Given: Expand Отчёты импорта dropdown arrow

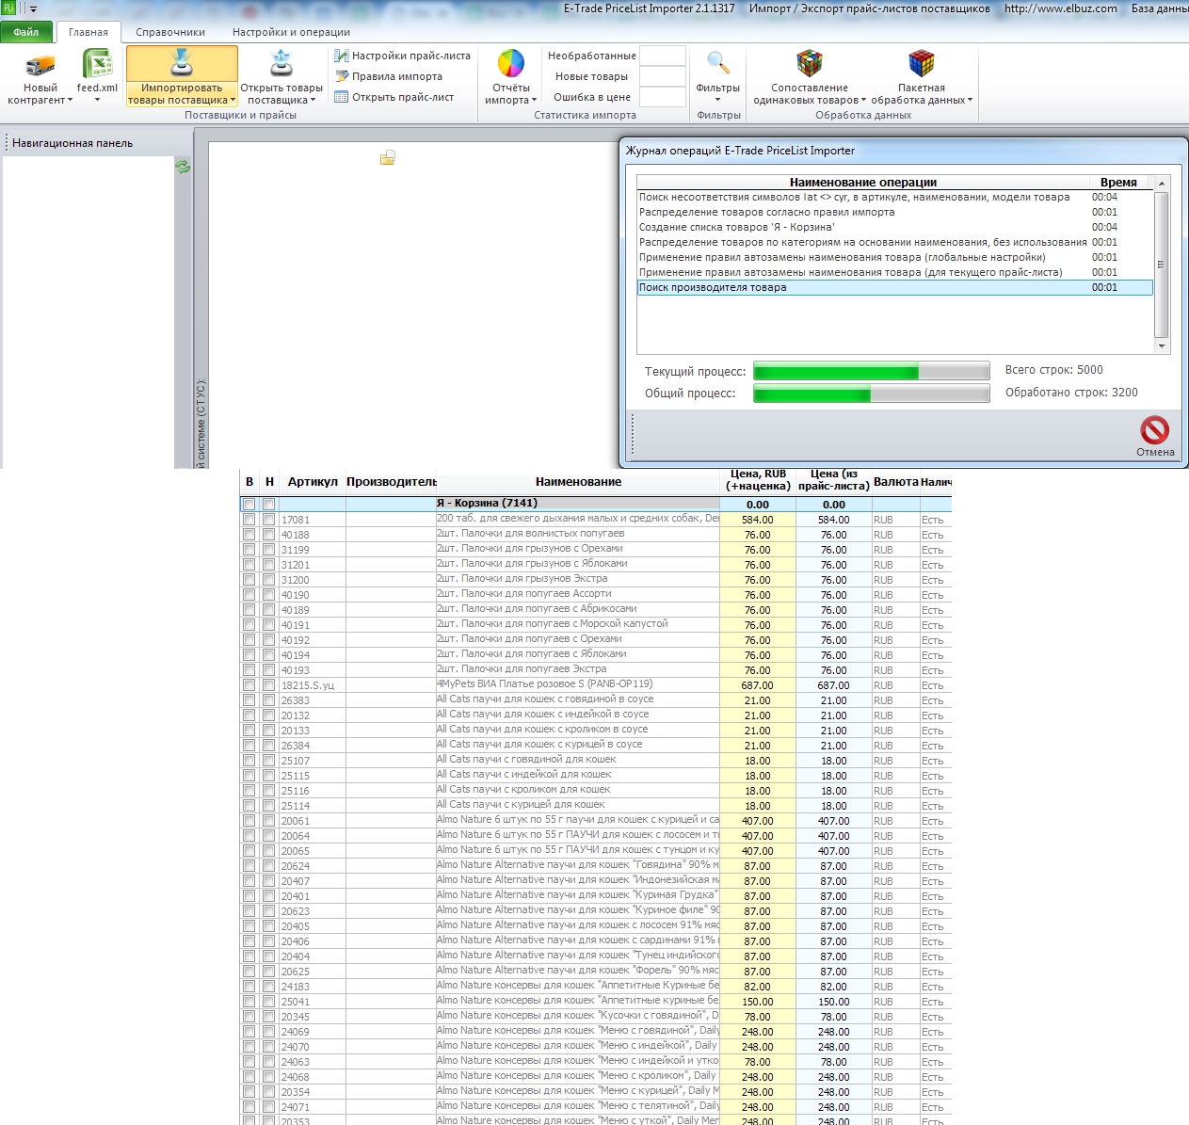Looking at the screenshot, I should coord(534,101).
